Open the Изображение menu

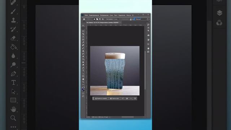click(x=104, y=15)
